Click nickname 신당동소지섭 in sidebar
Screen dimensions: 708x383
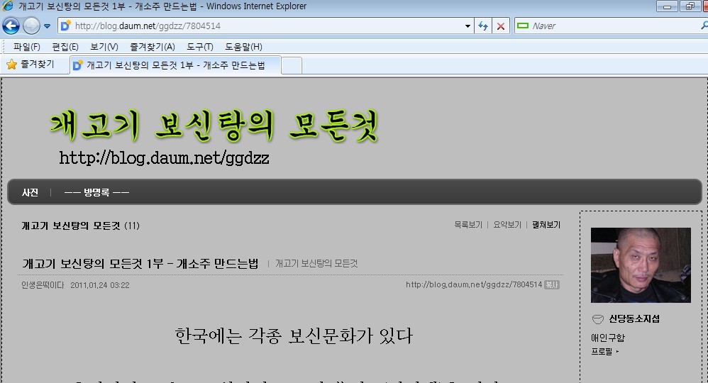(x=634, y=319)
